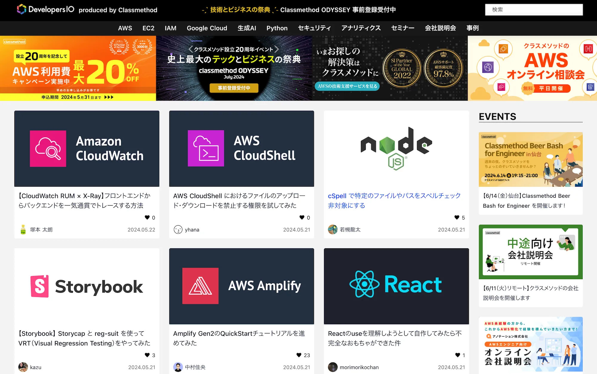
Task: Click heart icon on Amplify Gen2 article
Action: [x=299, y=355]
